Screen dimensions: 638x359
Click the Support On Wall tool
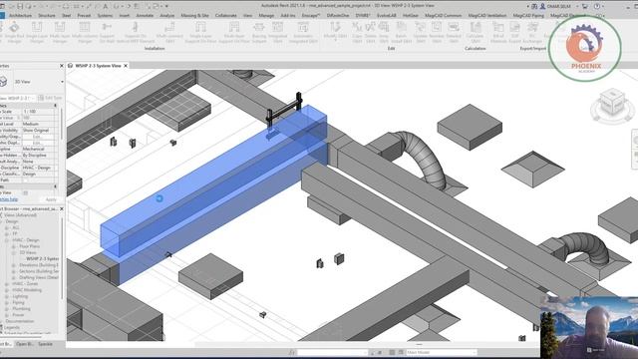click(x=107, y=33)
